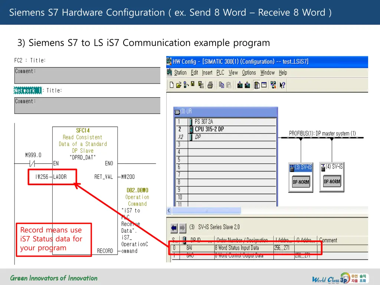This screenshot has width=380, height=285.
Task: Click the Open online station toolbar icon
Action: pos(186,85)
